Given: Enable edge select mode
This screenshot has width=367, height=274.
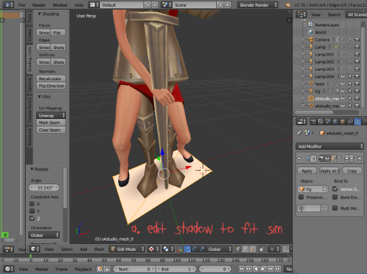Looking at the screenshot, I should pos(245,249).
